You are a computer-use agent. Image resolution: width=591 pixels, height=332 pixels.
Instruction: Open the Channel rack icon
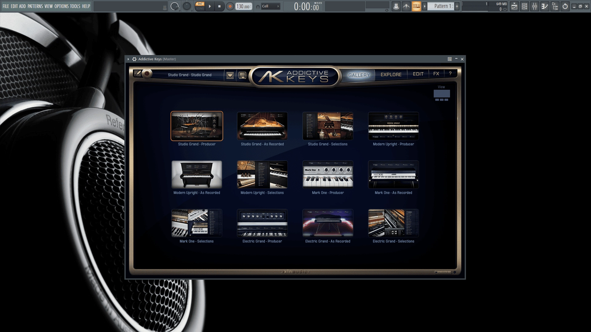[525, 6]
